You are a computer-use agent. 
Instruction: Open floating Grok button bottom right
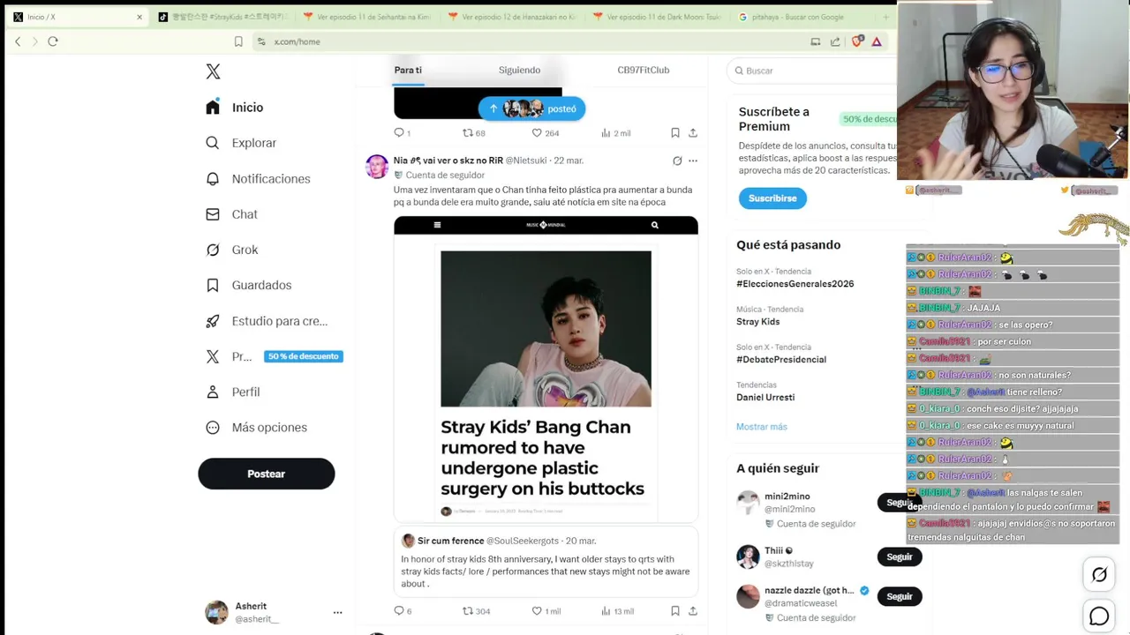point(1099,575)
